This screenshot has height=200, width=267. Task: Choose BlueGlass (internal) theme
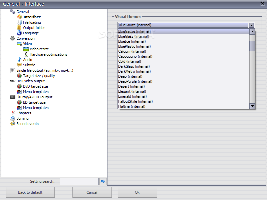click(x=184, y=36)
